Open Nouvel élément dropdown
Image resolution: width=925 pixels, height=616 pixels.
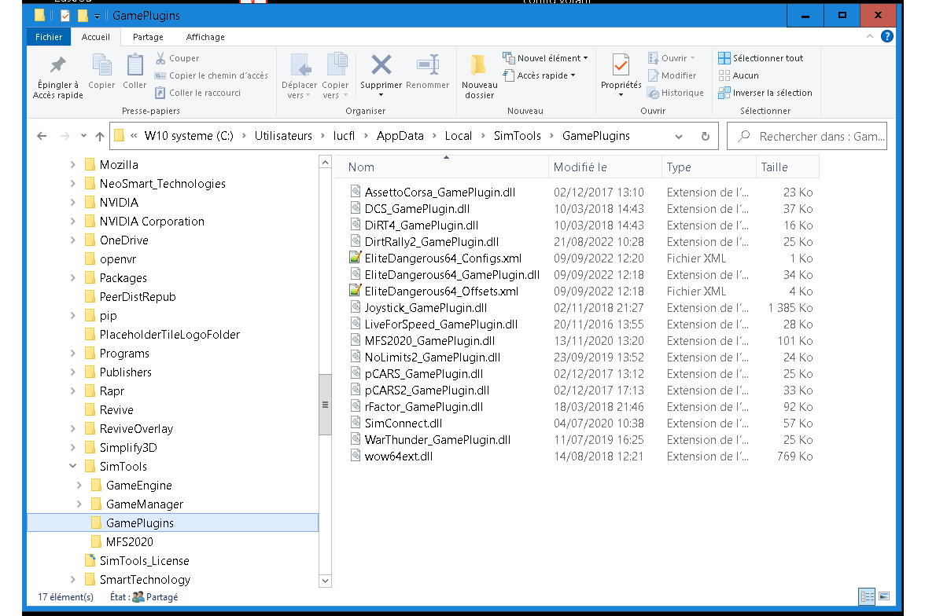pos(545,58)
